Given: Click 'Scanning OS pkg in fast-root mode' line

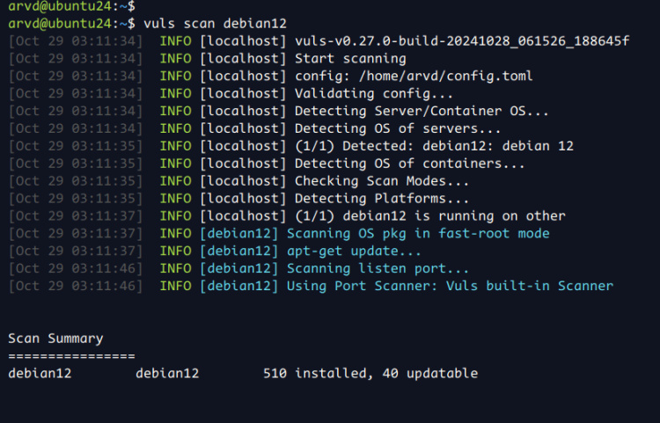Looking at the screenshot, I should point(418,234).
